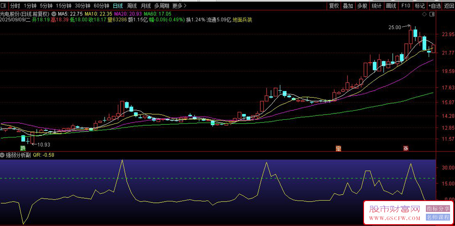The width and height of the screenshot is (455, 226).
Task: Click the 流通5.09亿 float value
Action: point(219,20)
